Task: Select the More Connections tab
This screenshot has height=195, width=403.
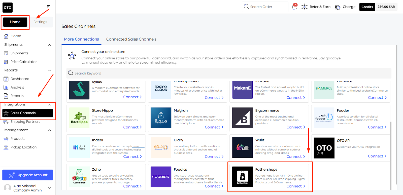Action: coord(81,39)
